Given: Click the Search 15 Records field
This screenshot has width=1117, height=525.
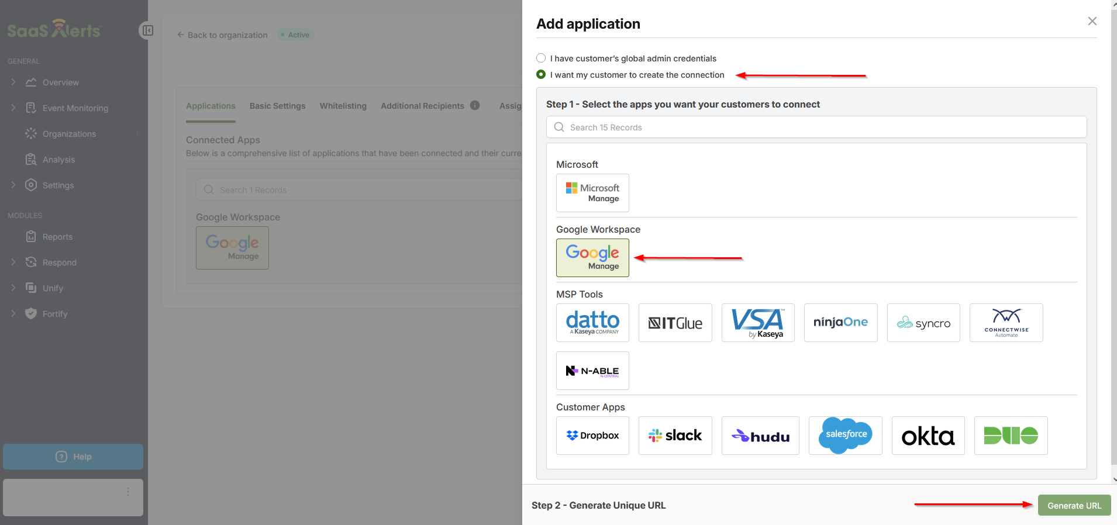Looking at the screenshot, I should point(816,127).
